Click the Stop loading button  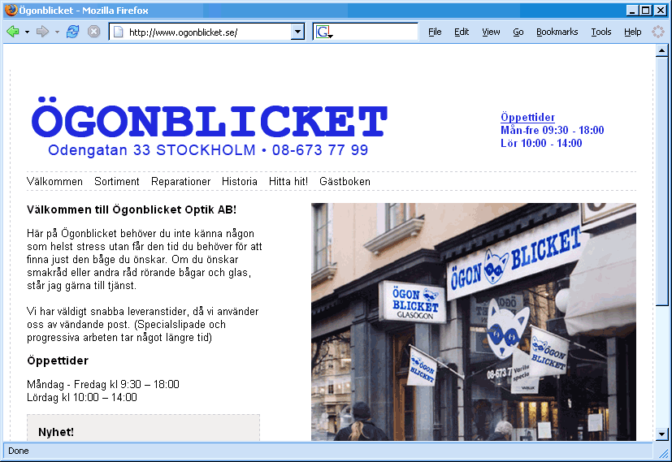pos(94,32)
